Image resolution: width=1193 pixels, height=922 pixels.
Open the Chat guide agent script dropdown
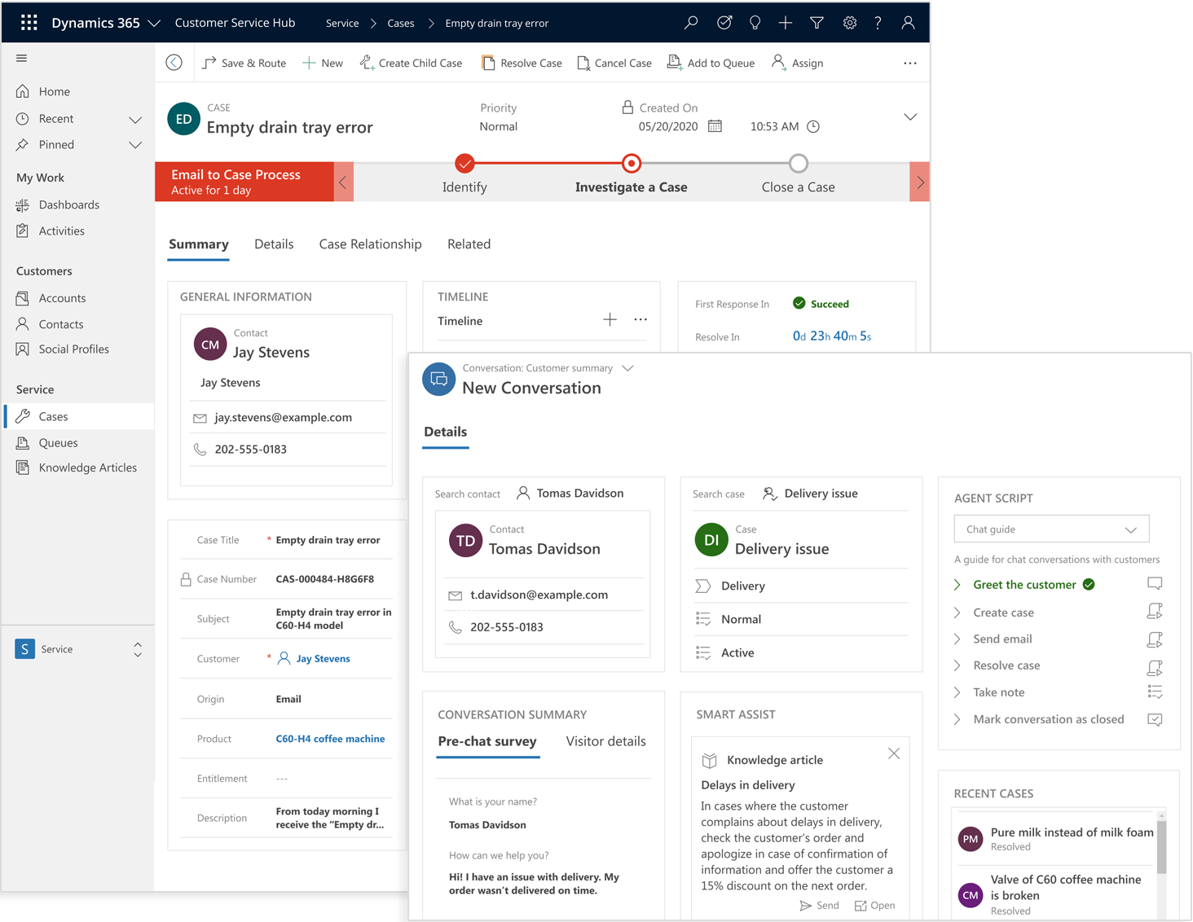pyautogui.click(x=1051, y=529)
